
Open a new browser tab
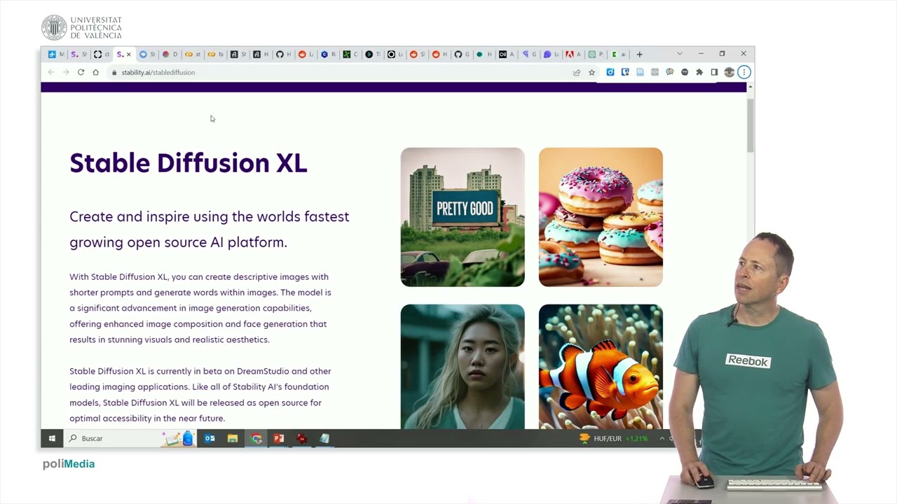639,54
